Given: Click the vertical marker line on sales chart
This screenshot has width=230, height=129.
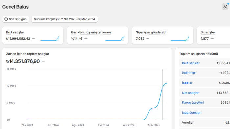Looking at the screenshot, I should 162,94.
